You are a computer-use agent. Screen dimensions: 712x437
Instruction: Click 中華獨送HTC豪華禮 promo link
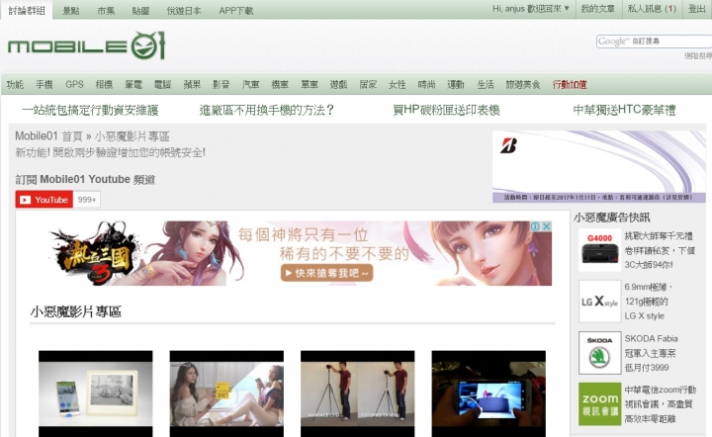(x=624, y=110)
